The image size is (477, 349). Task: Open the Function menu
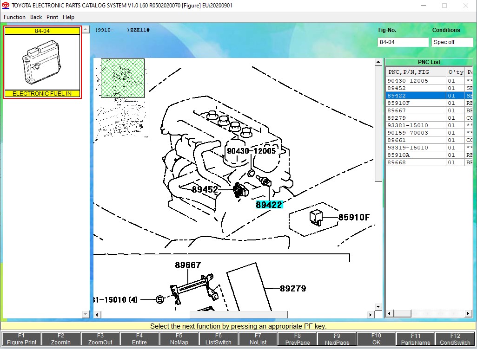pos(14,17)
